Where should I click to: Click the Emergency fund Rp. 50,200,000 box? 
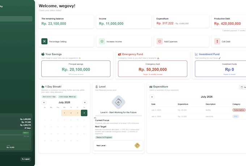click(153, 69)
